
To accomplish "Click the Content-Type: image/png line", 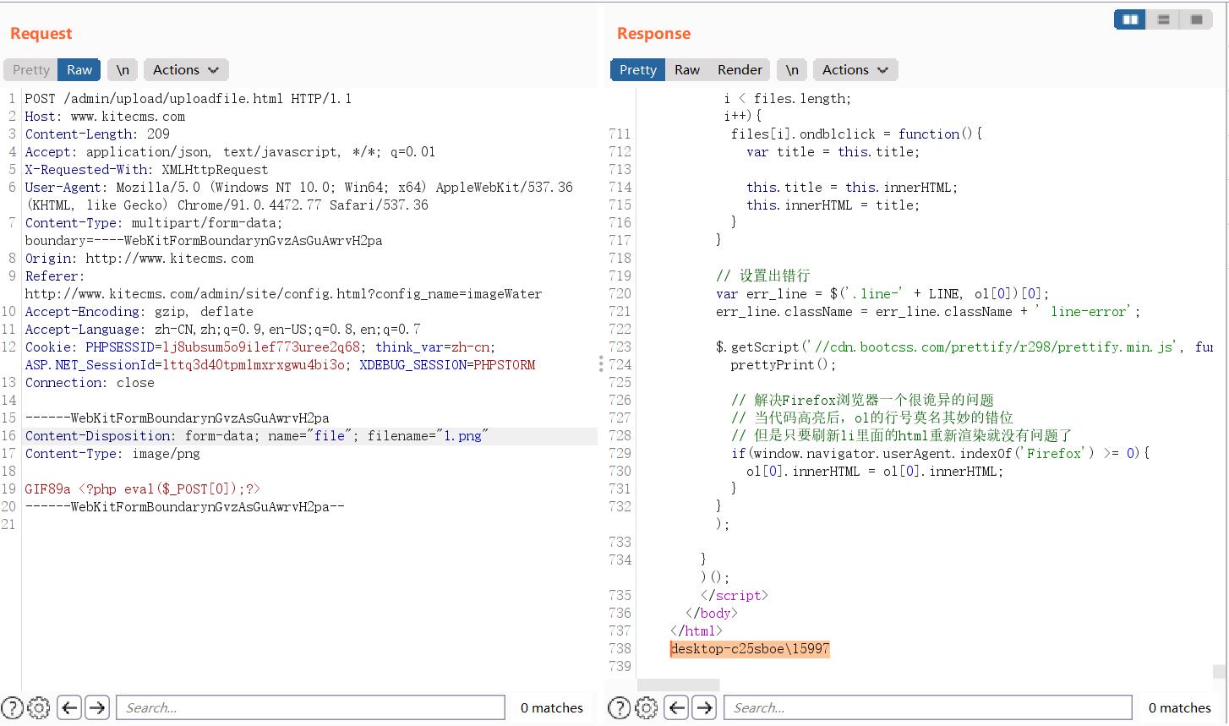I will tap(112, 453).
